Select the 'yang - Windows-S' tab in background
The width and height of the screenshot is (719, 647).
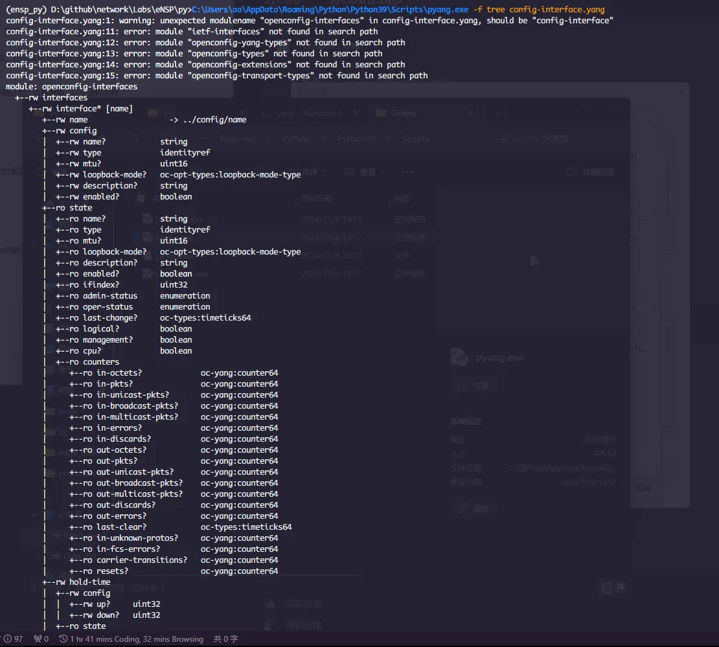coord(310,113)
